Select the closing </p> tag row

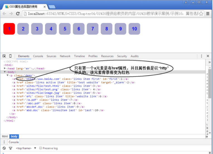click(x=12, y=114)
